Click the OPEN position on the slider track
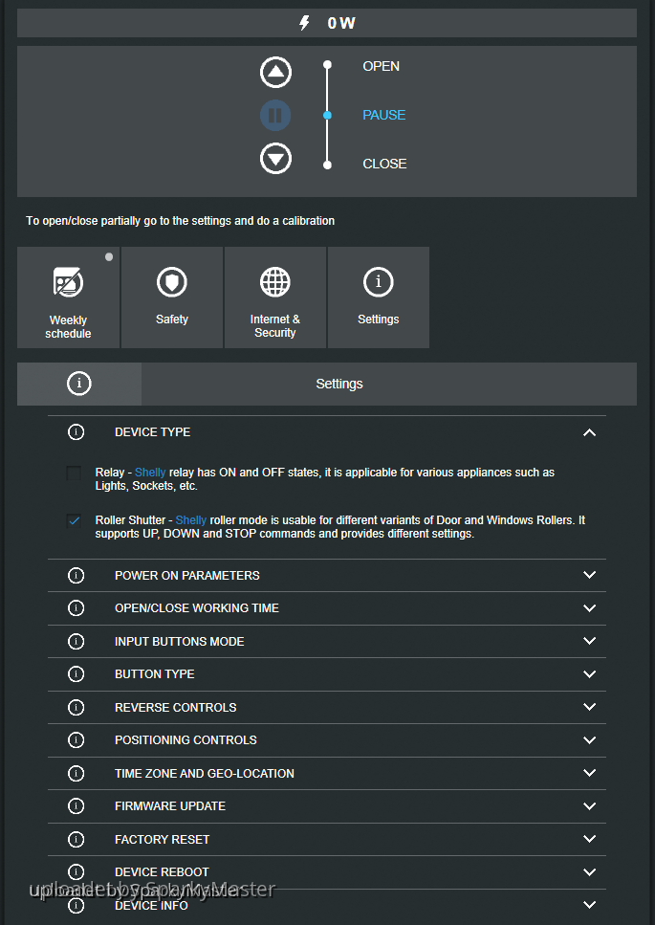 pos(327,66)
